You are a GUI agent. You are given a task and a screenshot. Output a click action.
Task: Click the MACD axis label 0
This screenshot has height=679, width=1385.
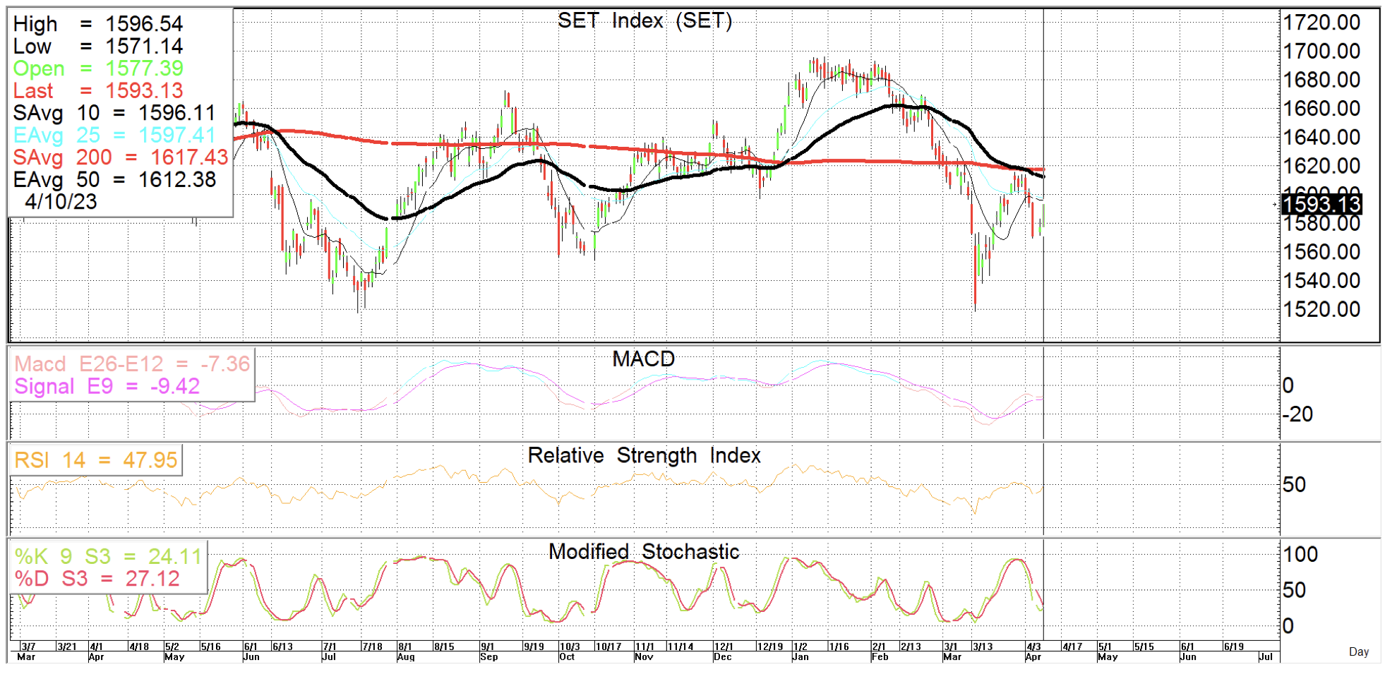coord(1288,385)
